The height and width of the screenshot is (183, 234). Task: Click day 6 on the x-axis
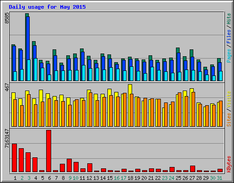point(49,178)
